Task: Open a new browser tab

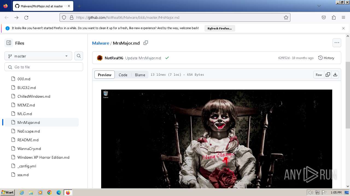Action: [79, 6]
